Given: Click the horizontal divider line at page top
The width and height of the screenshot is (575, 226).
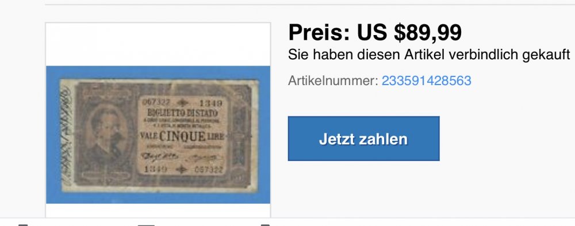Looking at the screenshot, I should [310, 5].
